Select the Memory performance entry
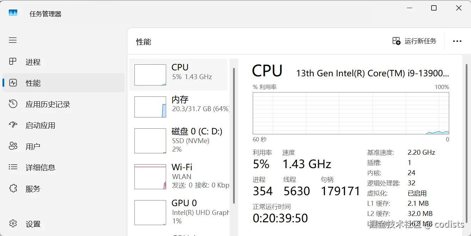The image size is (471, 236). [178, 107]
